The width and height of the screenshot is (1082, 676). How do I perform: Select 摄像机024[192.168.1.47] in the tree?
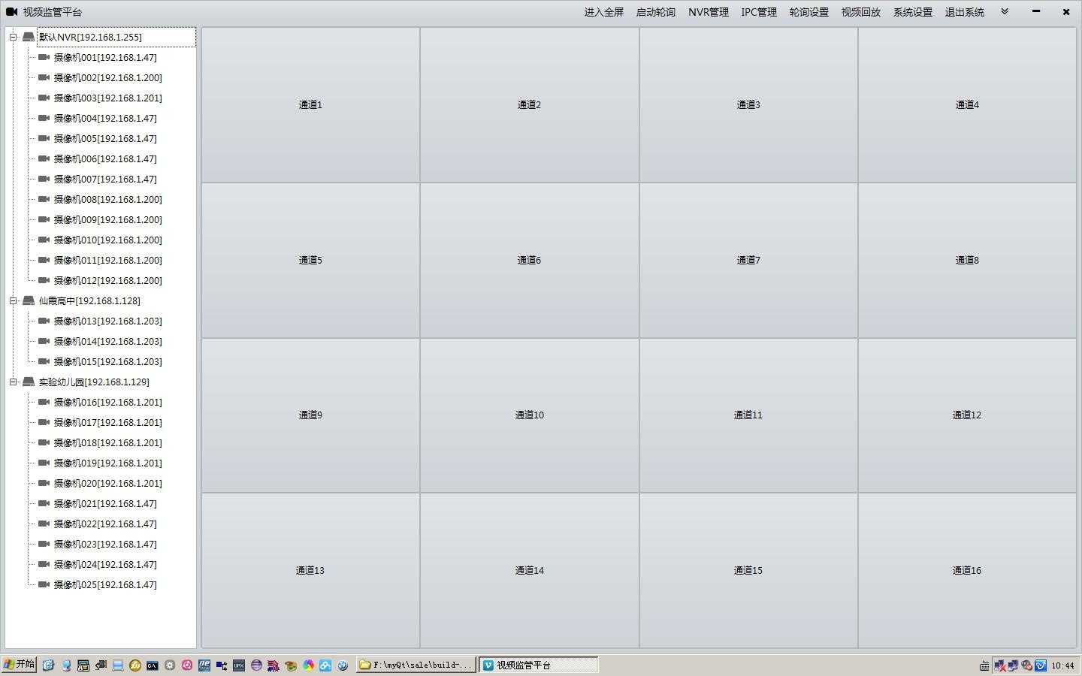pos(105,564)
